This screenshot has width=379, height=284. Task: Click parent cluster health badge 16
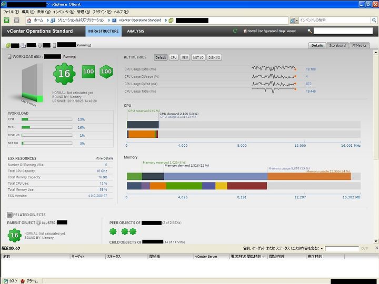[x=15, y=236]
